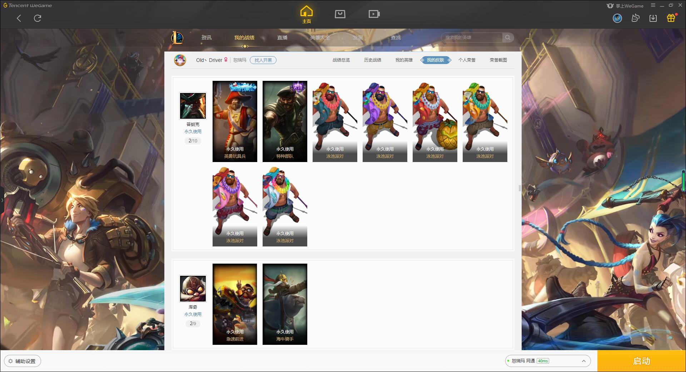Image resolution: width=686 pixels, height=372 pixels.
Task: Expand the server list chevron arrow
Action: click(x=584, y=361)
